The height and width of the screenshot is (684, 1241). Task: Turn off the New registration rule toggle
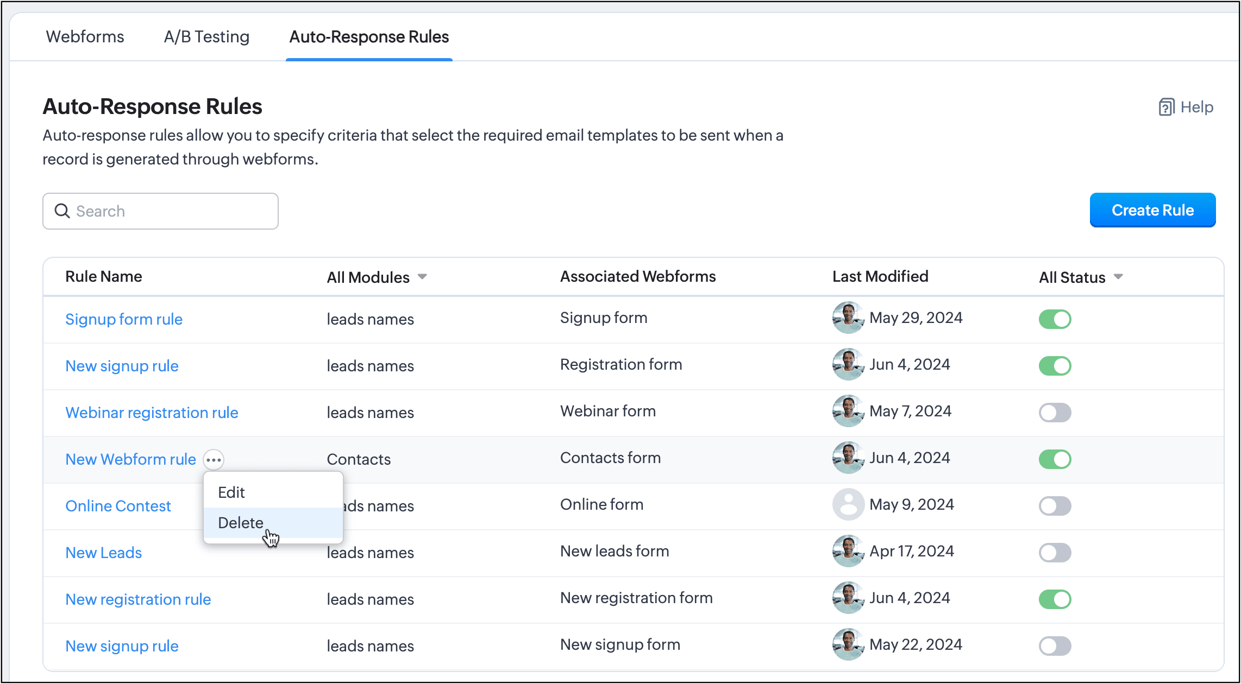pyautogui.click(x=1055, y=599)
